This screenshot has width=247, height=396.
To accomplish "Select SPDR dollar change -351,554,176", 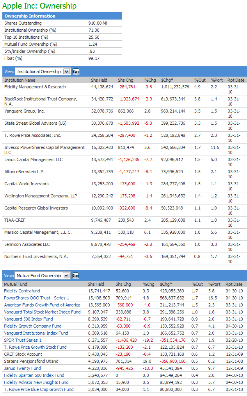I will pyautogui.click(x=172, y=340).
